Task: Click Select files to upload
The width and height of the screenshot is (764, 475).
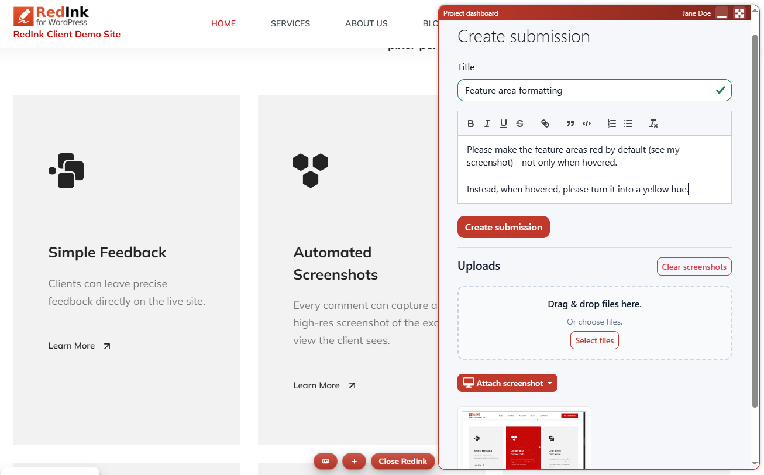Action: click(x=594, y=340)
